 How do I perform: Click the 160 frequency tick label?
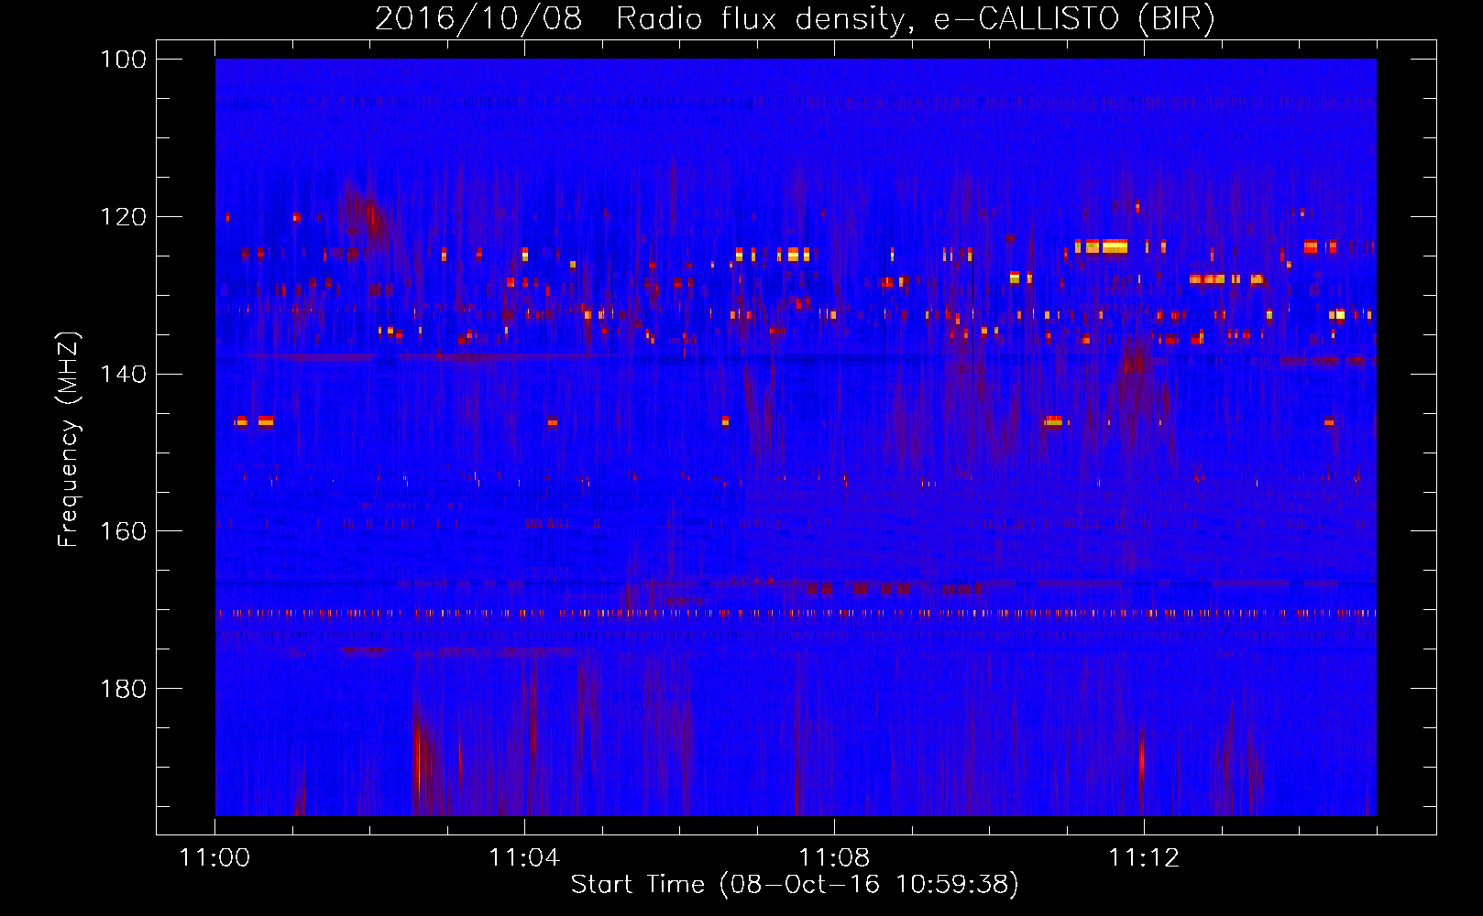(122, 531)
